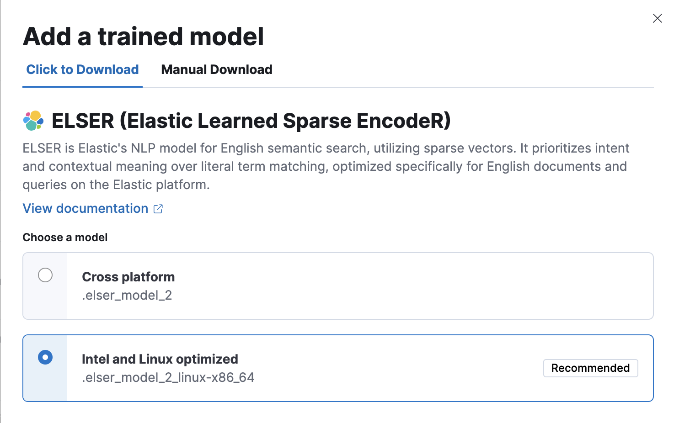This screenshot has height=423, width=674.
Task: Close the Add a trained model dialog
Action: click(x=657, y=18)
